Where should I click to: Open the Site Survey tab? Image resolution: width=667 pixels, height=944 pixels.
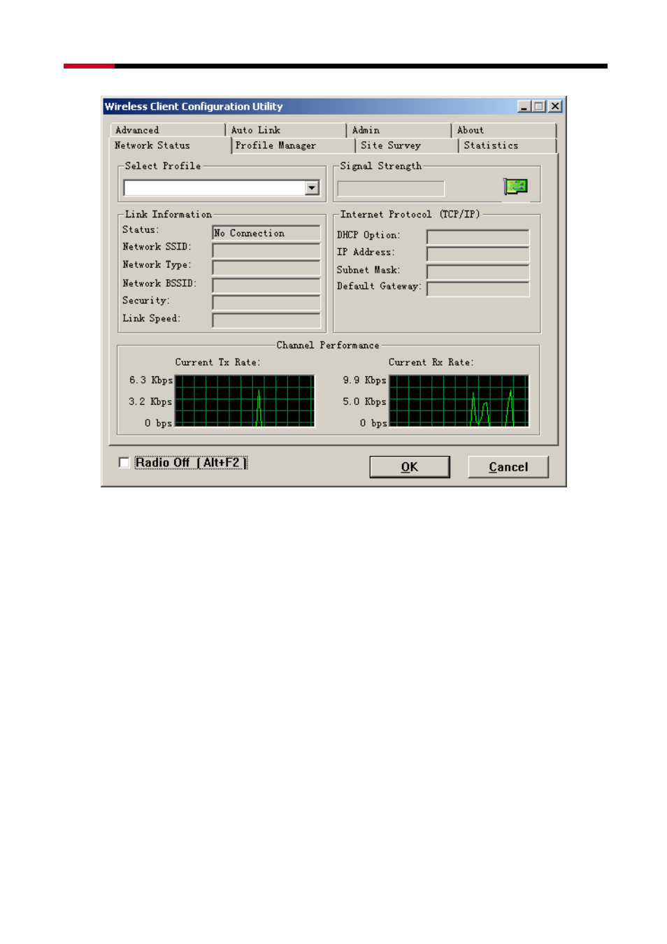407,145
